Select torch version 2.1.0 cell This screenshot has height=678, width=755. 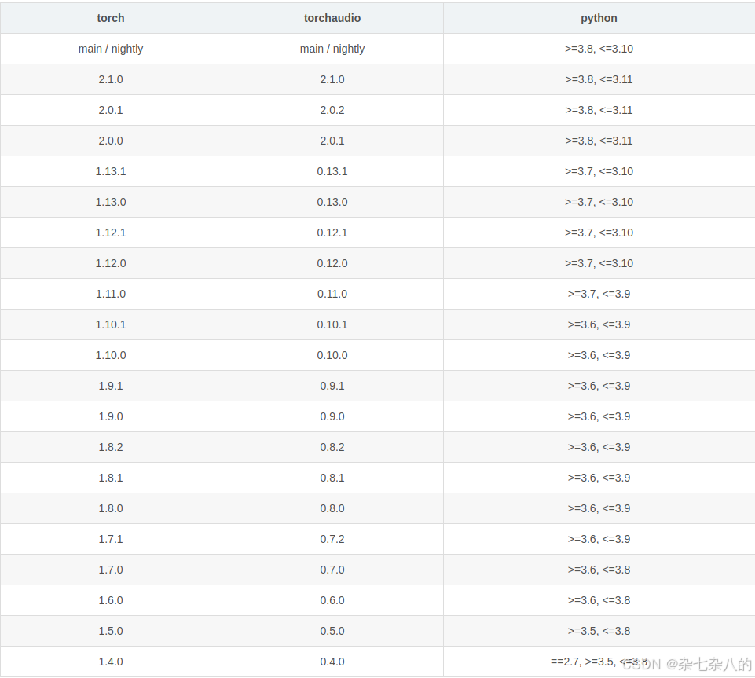(x=111, y=79)
